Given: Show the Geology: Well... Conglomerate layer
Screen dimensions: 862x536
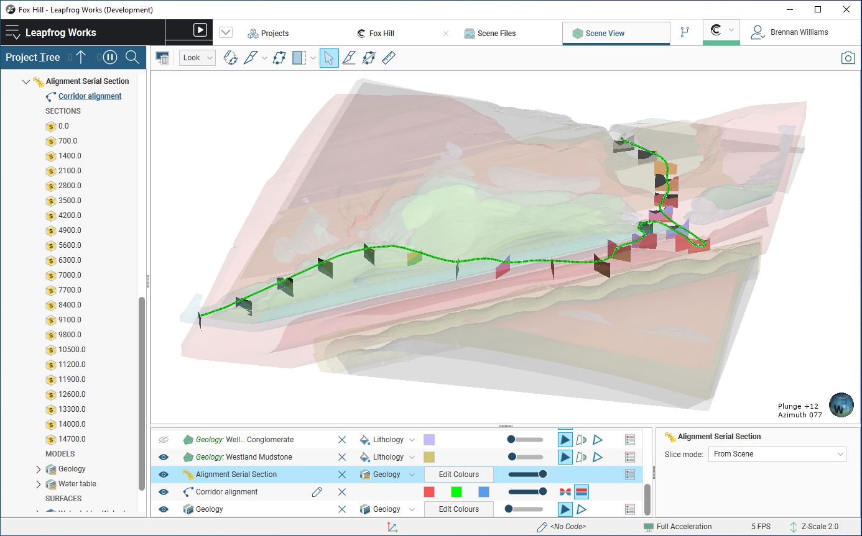Looking at the screenshot, I should tap(162, 439).
